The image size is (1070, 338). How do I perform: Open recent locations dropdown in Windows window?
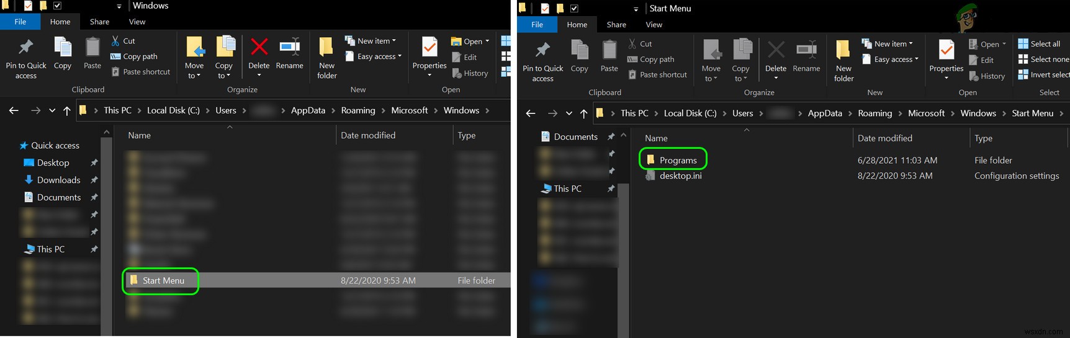click(x=52, y=111)
